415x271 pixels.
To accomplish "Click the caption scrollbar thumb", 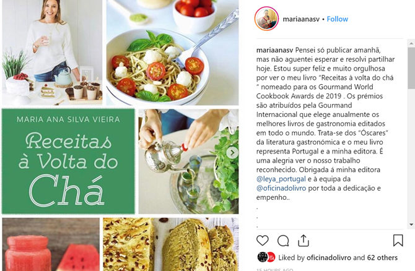I will point(411,68).
